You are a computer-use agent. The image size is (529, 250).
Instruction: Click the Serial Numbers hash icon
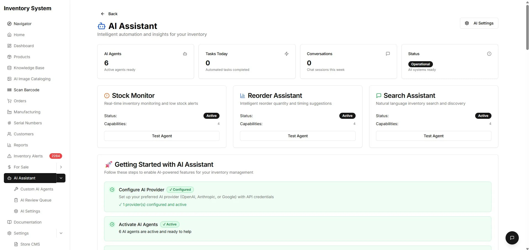[9, 123]
